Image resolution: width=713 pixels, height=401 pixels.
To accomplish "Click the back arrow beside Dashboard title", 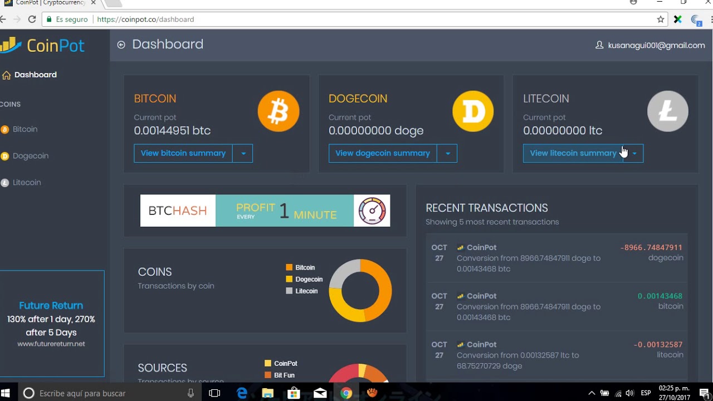I will (121, 45).
